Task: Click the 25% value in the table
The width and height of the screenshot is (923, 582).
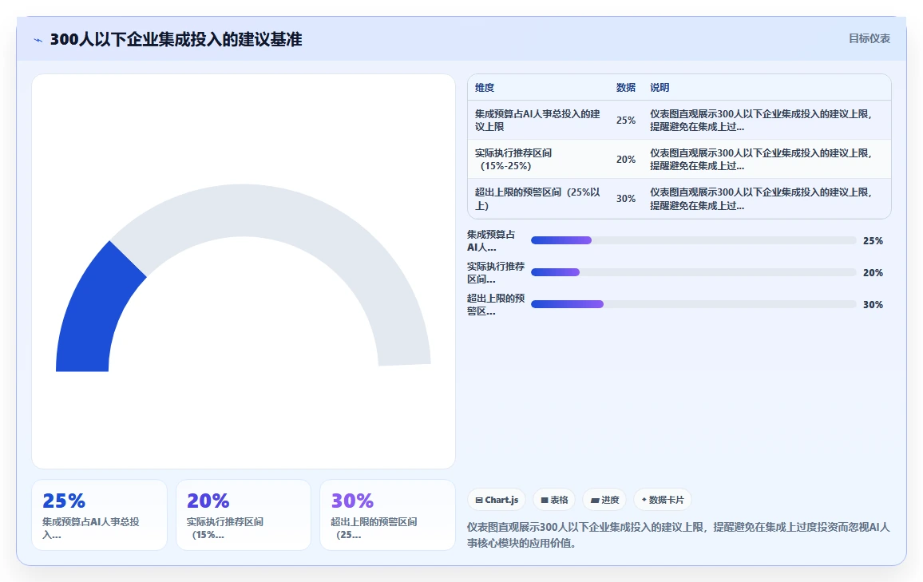Action: (626, 120)
